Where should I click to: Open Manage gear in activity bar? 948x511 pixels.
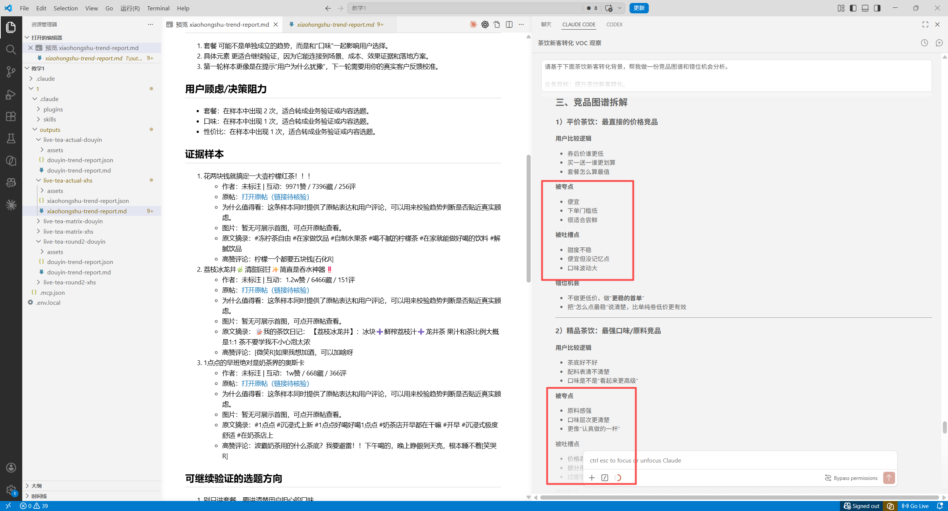(11, 490)
